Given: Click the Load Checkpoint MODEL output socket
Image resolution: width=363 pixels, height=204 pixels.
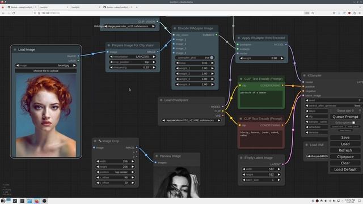Looking at the screenshot, I should [x=223, y=107].
